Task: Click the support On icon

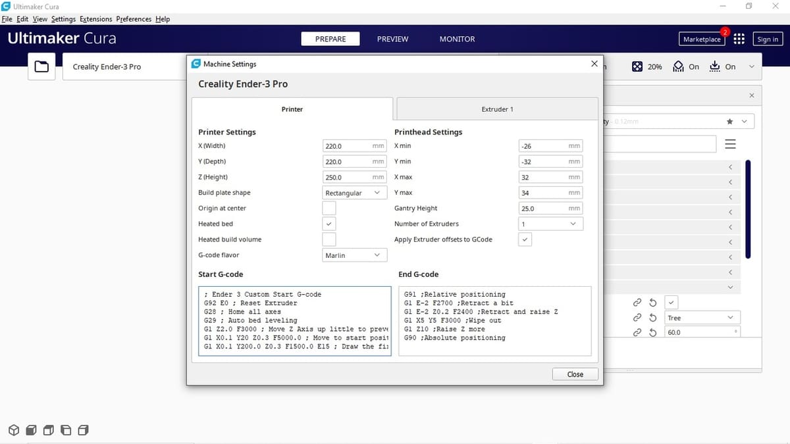Action: pyautogui.click(x=679, y=66)
